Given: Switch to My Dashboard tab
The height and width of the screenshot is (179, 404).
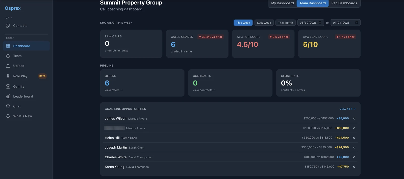Looking at the screenshot, I should tap(282, 3).
